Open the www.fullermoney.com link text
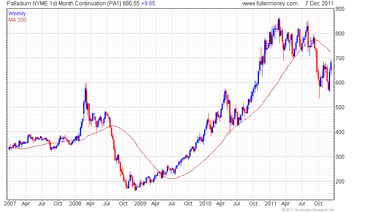Screen dimensions: 365x213 pos(270,3)
